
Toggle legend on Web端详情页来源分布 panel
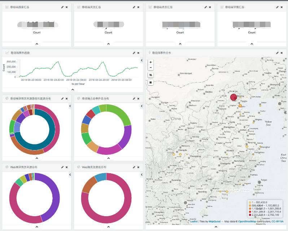point(70,175)
